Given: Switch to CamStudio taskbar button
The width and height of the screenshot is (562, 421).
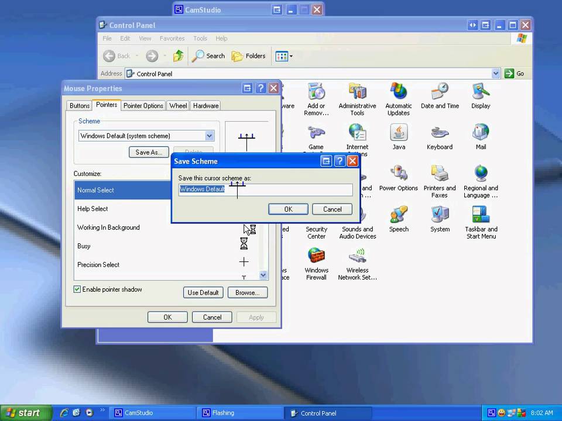Looking at the screenshot, I should (153, 413).
